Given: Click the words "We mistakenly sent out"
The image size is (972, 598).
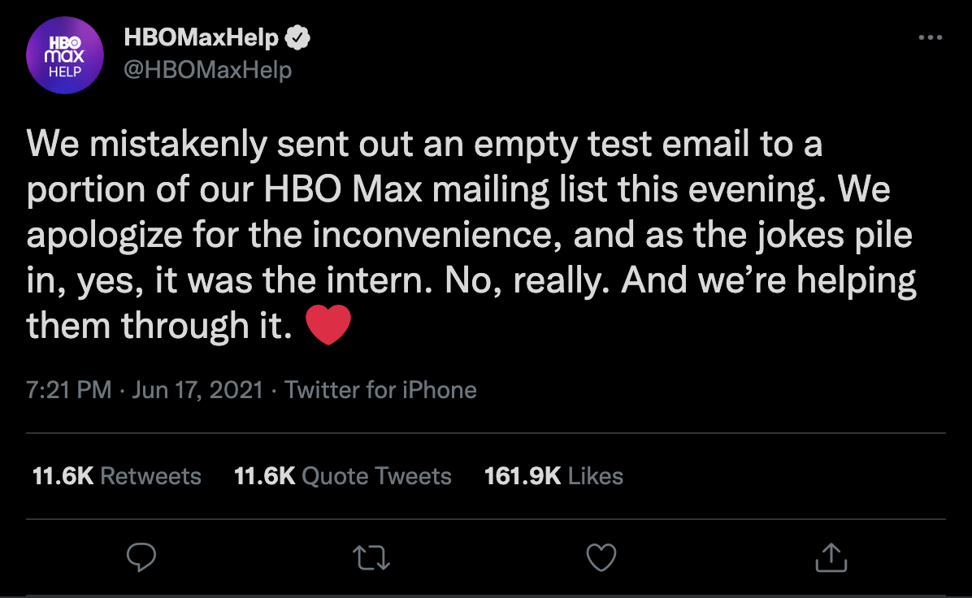Looking at the screenshot, I should click(220, 145).
